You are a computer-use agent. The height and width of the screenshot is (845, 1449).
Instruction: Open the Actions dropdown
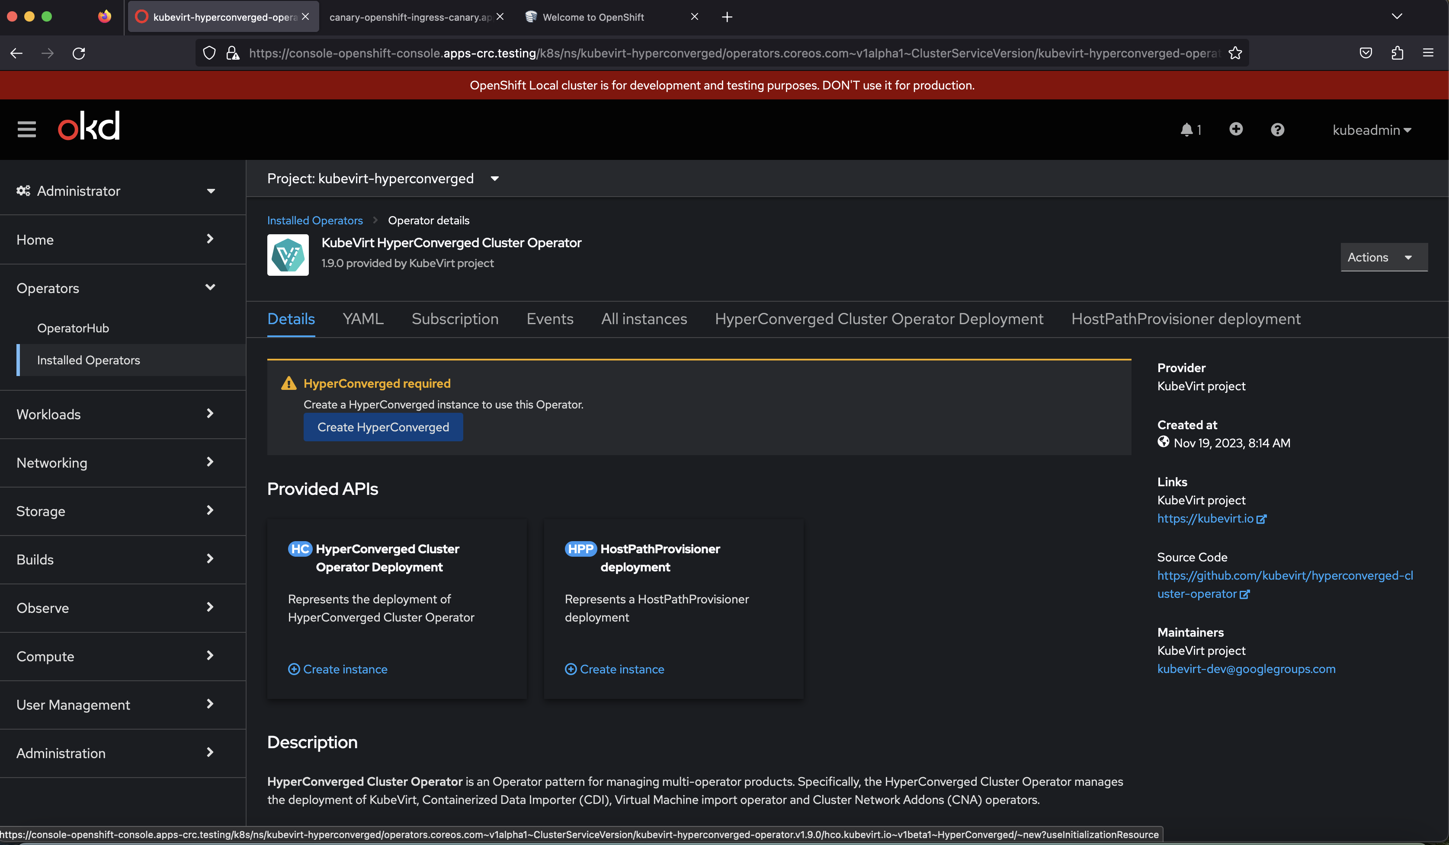click(x=1382, y=257)
